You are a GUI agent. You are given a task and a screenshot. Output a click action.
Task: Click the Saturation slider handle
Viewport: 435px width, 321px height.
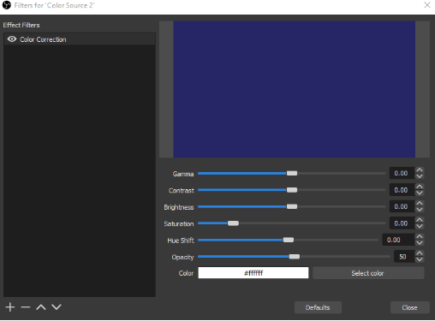[233, 223]
